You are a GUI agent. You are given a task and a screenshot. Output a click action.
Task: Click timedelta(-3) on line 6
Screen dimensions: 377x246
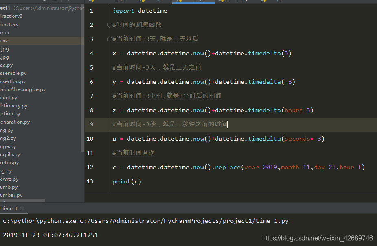[272, 82]
